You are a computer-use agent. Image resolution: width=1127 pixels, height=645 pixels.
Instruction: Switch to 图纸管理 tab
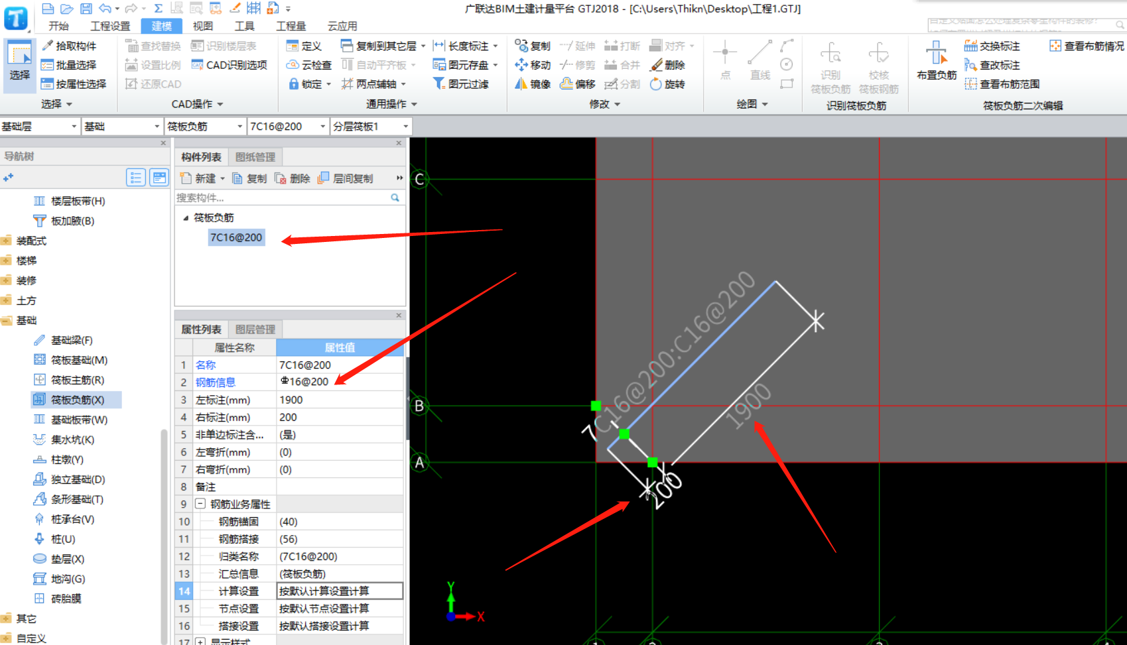(x=255, y=157)
